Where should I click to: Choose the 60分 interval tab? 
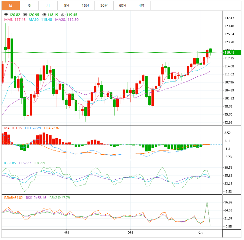coord(123,5)
